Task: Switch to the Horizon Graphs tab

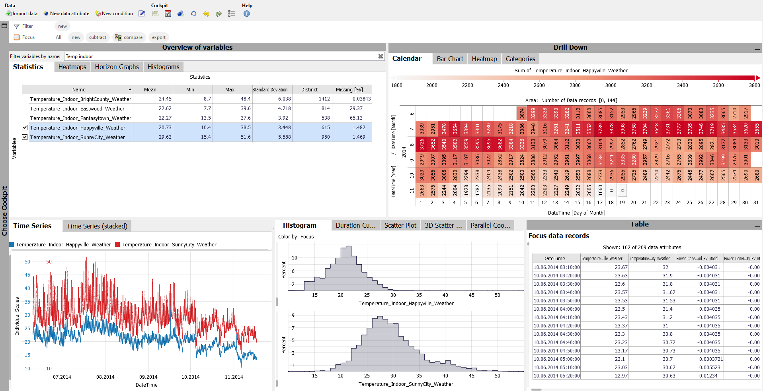Action: tap(117, 67)
